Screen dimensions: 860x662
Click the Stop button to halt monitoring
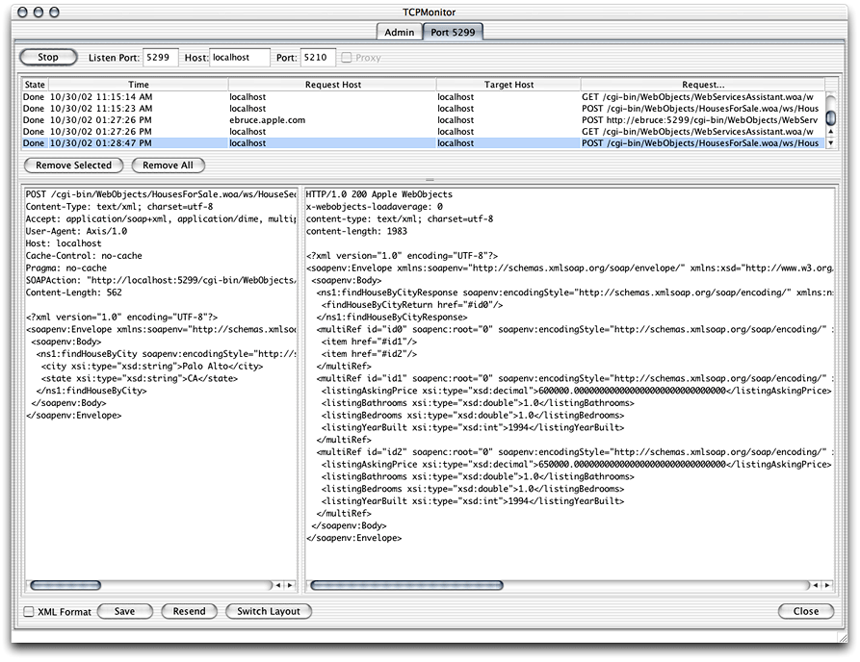pos(46,56)
